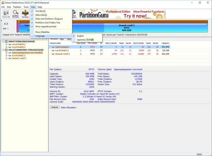
Task: Launch File Recovery from the toolbar
Action: click(x=25, y=14)
